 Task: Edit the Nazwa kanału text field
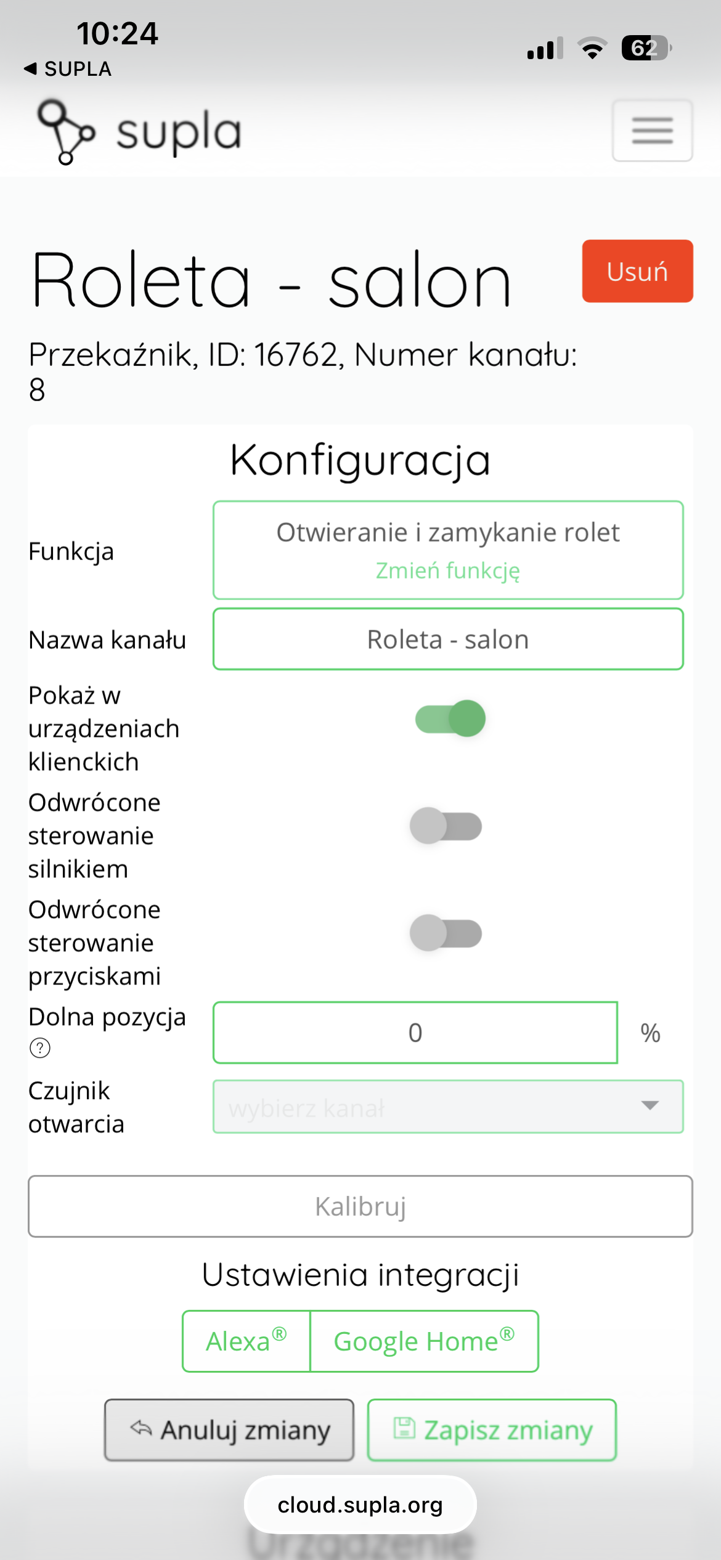[x=448, y=639]
